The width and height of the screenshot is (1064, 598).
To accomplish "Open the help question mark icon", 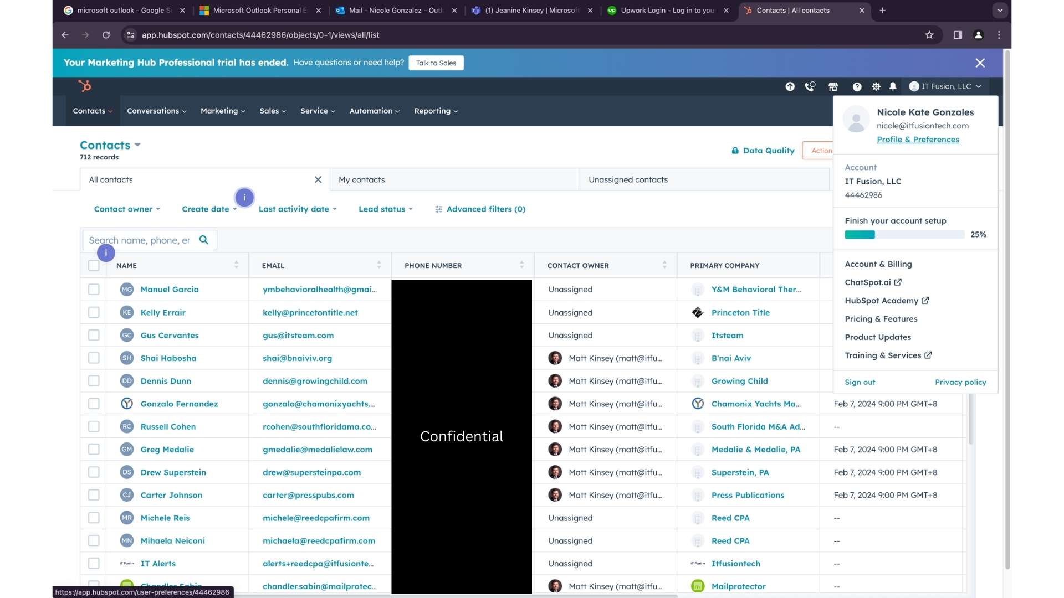I will [x=857, y=86].
